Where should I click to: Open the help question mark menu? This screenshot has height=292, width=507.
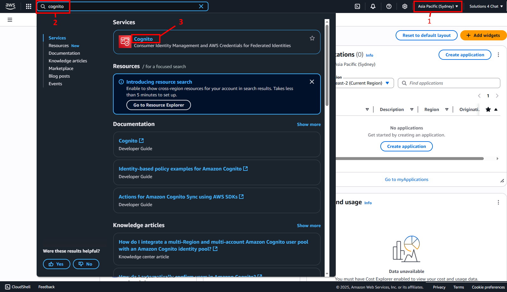click(x=389, y=6)
